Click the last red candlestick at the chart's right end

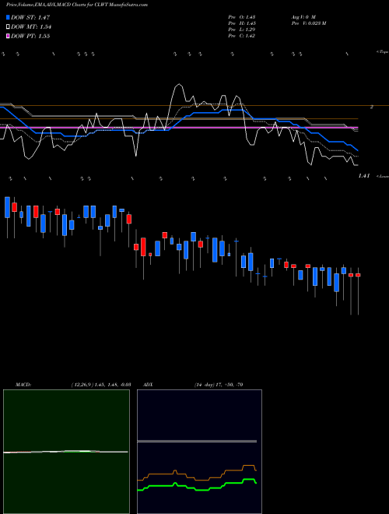358,275
